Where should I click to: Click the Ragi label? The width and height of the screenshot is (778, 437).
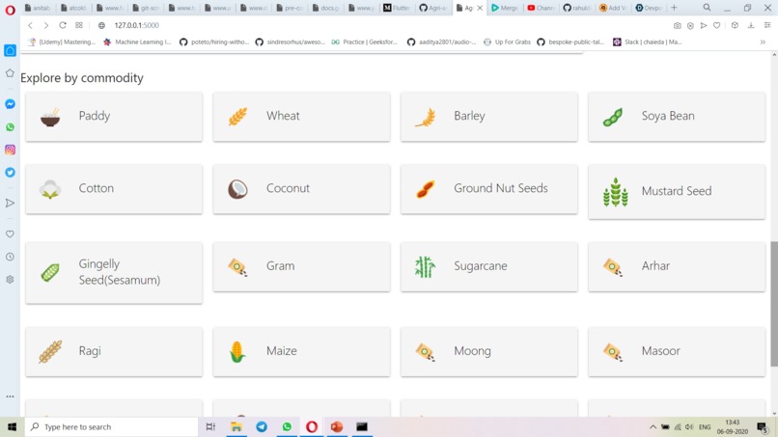coord(90,351)
